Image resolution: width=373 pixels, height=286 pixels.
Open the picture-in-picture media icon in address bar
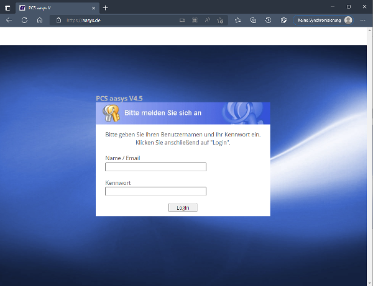click(182, 20)
